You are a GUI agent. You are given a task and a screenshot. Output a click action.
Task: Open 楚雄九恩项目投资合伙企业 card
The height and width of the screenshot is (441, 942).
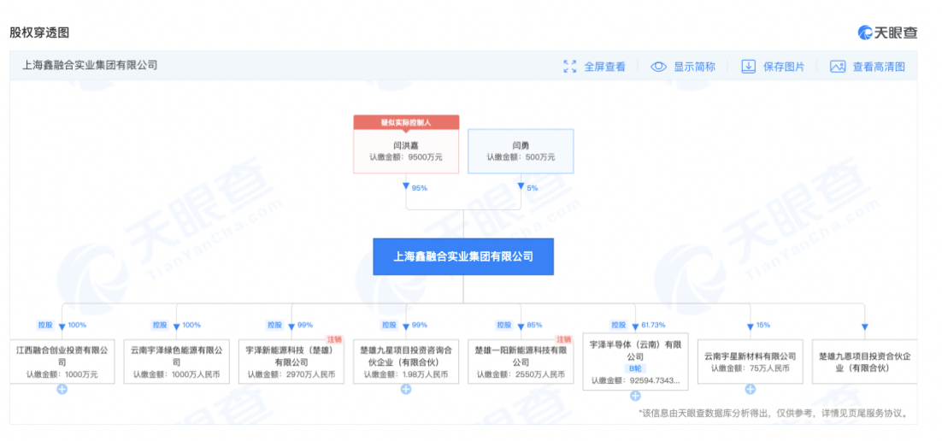(864, 362)
